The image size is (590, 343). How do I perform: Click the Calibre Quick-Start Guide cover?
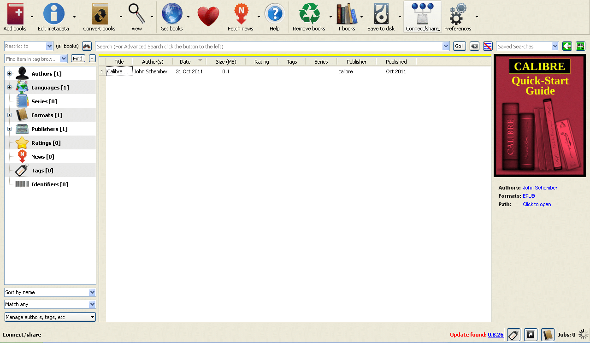(x=539, y=115)
